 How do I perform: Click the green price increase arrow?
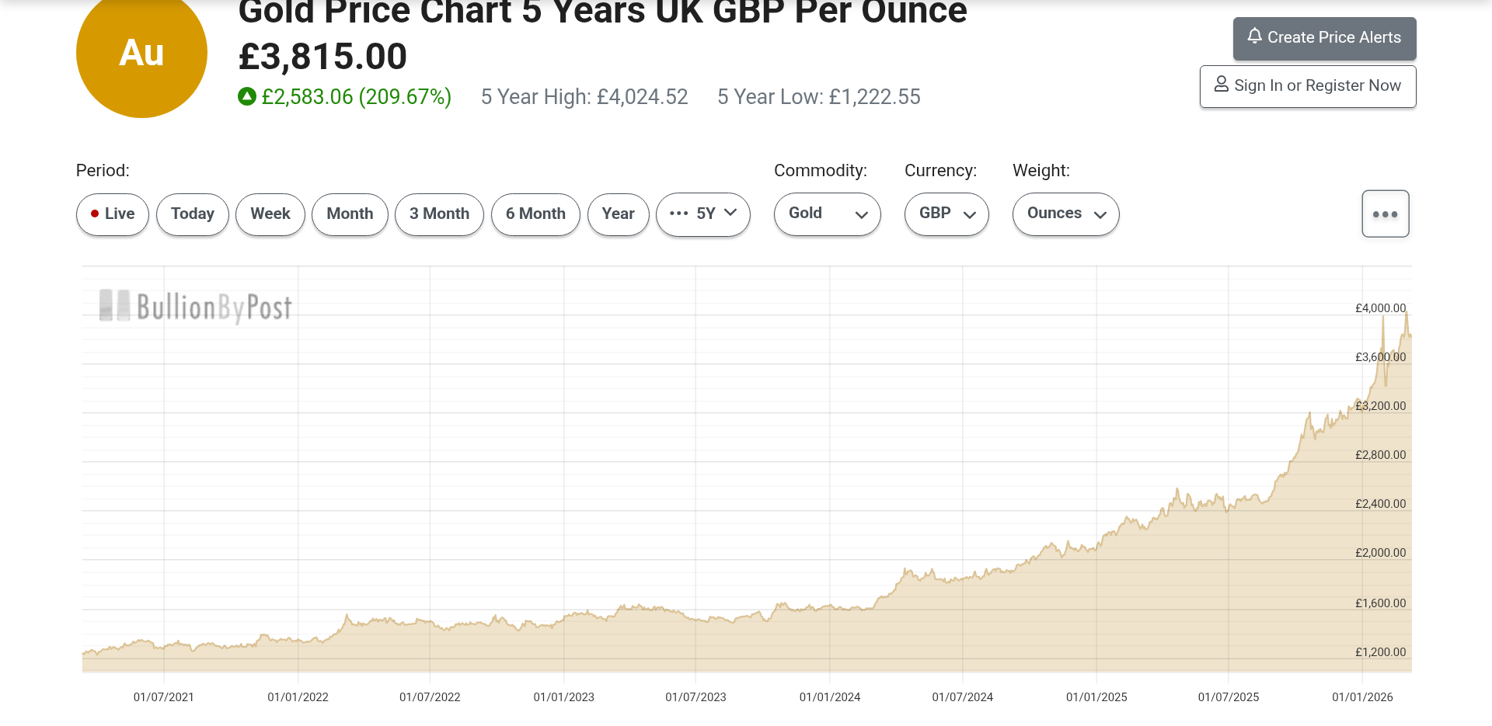[x=246, y=96]
